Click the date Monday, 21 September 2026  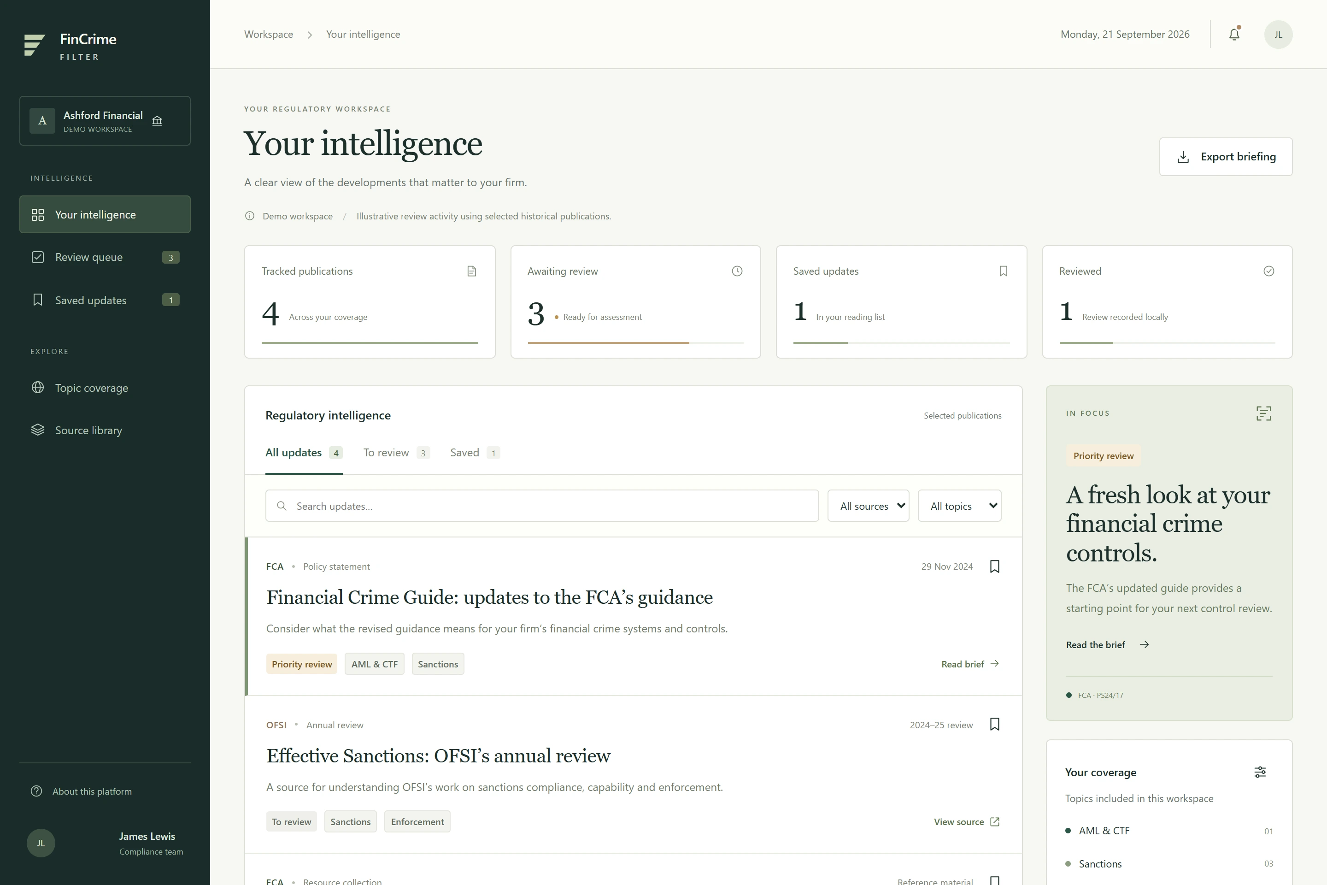pos(1124,35)
